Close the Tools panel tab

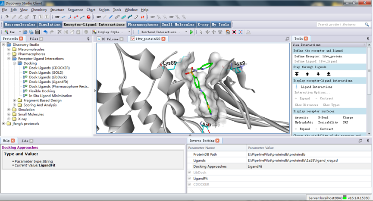[306, 38]
